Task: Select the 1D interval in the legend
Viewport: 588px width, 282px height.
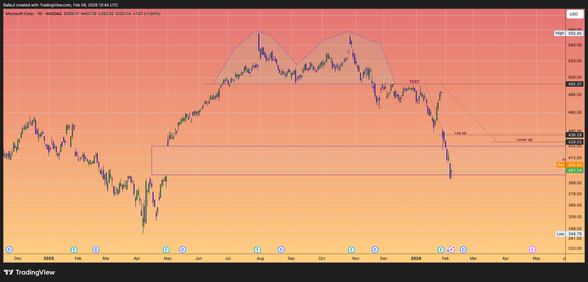Action: point(40,14)
